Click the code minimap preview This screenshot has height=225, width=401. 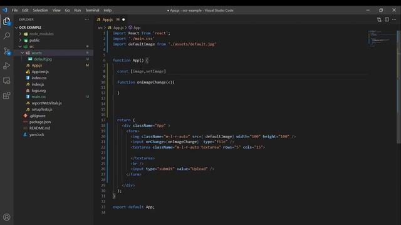coord(382,38)
